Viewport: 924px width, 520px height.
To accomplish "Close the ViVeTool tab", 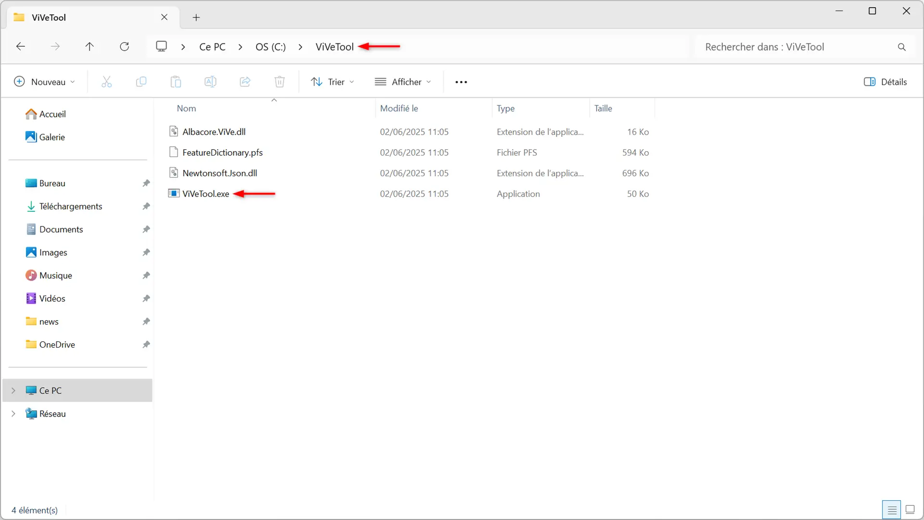I will (x=164, y=17).
